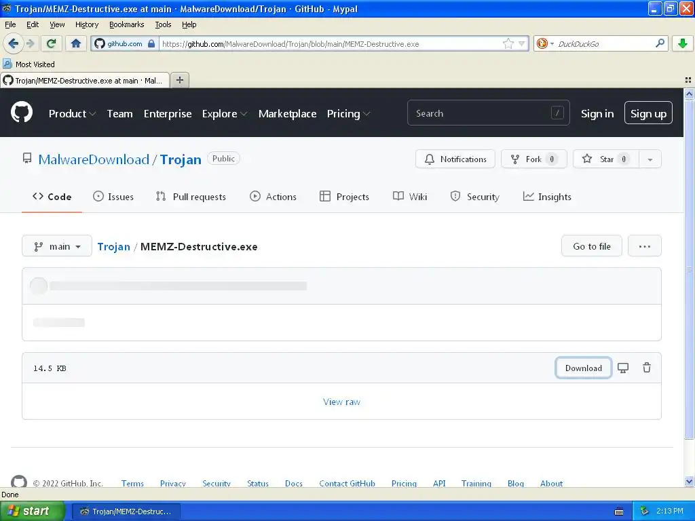
Task: Click the Mypal taskbar window button
Action: pyautogui.click(x=126, y=512)
